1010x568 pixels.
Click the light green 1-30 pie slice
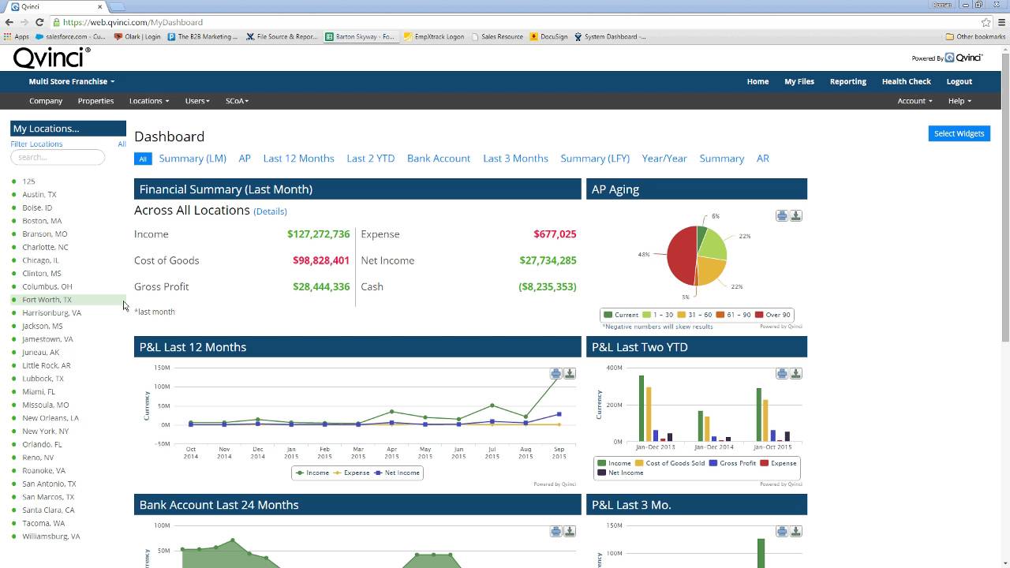click(713, 245)
